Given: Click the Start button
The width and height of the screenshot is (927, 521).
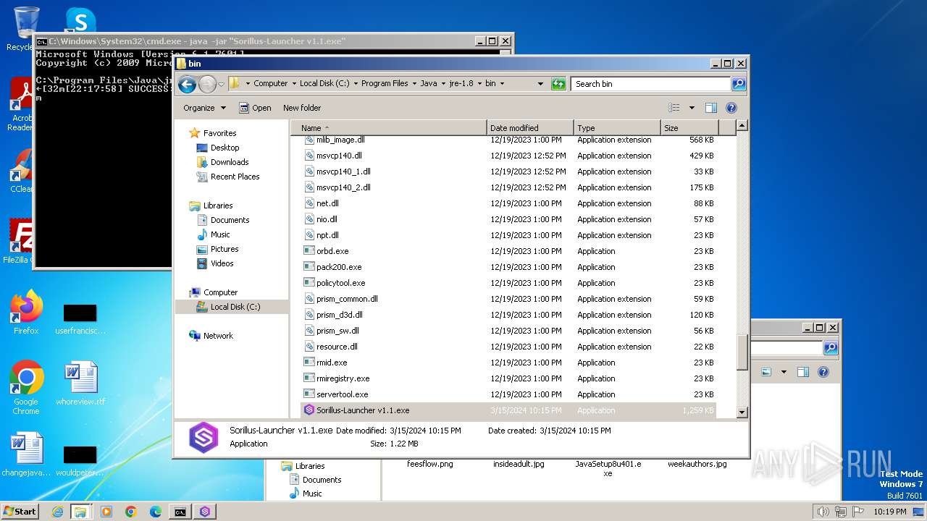Looking at the screenshot, I should 20,511.
